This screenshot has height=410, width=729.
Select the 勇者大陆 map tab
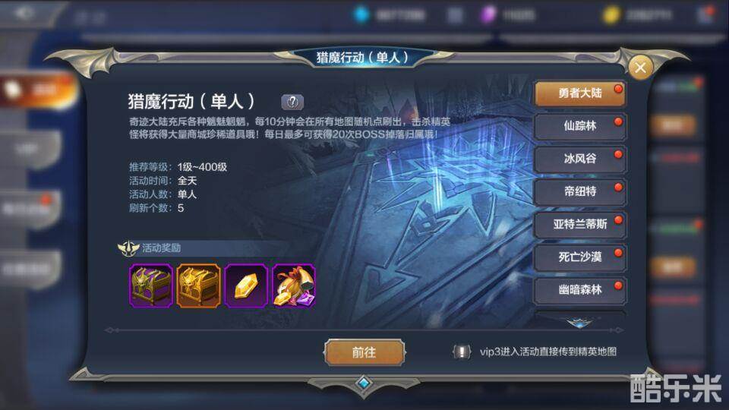[x=580, y=93]
